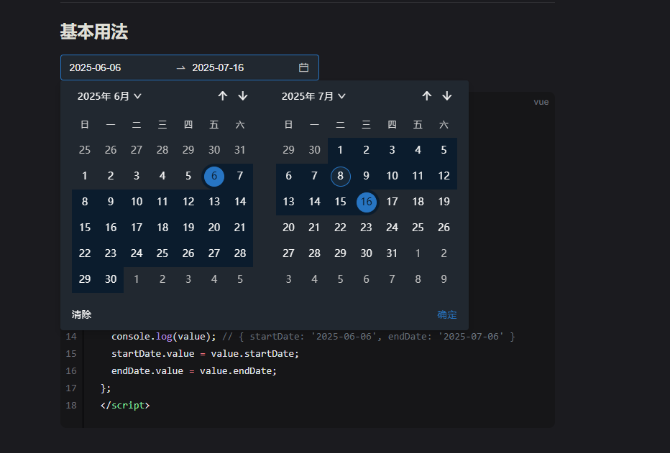Pick highlighted July 16 end date
Viewport: 670px width, 453px height.
click(366, 202)
